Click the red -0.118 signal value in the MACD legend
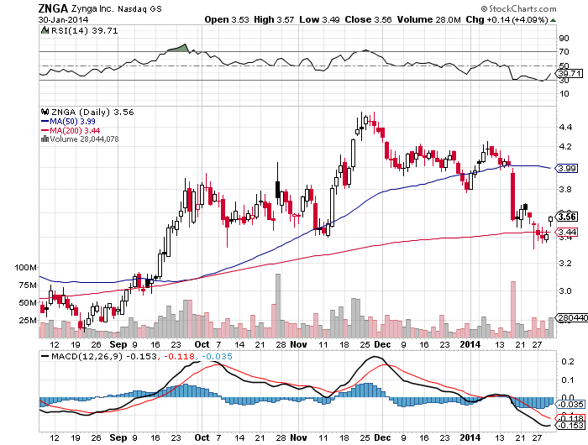The image size is (588, 445). [x=179, y=357]
